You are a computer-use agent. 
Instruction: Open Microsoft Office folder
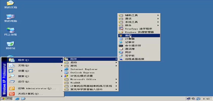coord(91,79)
